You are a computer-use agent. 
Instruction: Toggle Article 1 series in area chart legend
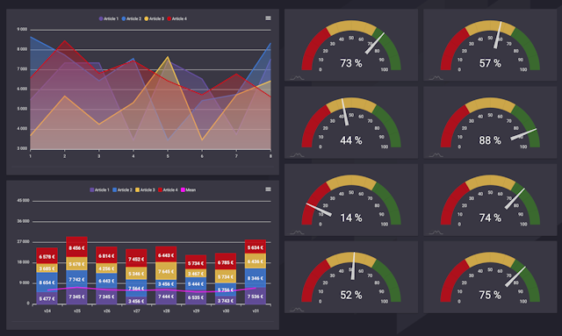click(x=109, y=18)
